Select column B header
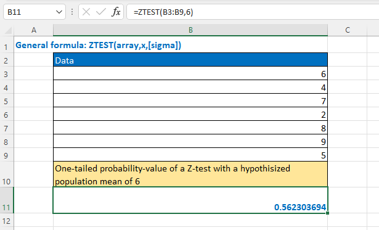This screenshot has width=379, height=230. (190, 30)
